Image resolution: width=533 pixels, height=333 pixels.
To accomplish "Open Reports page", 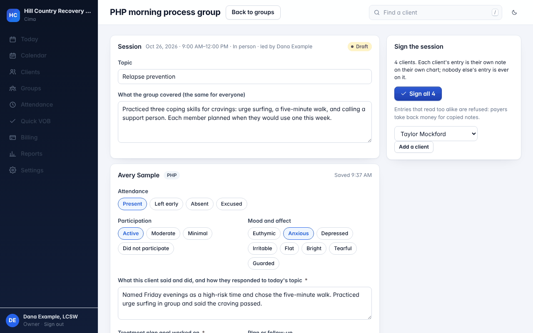I will click(49, 154).
